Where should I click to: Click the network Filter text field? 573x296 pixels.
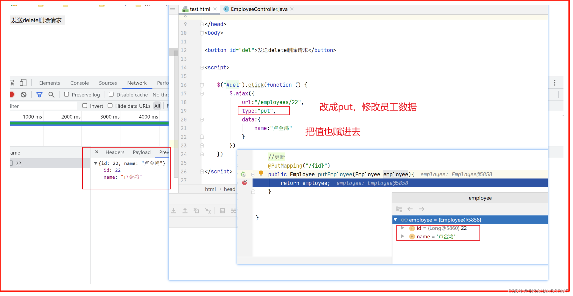pos(43,106)
